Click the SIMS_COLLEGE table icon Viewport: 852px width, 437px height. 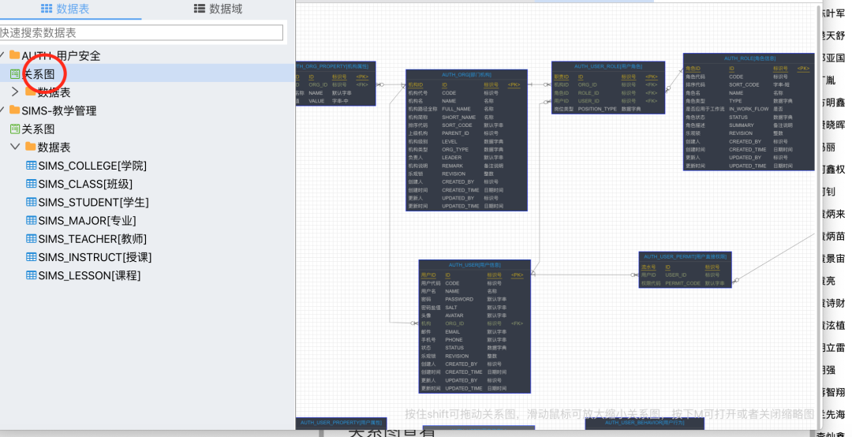pos(32,166)
